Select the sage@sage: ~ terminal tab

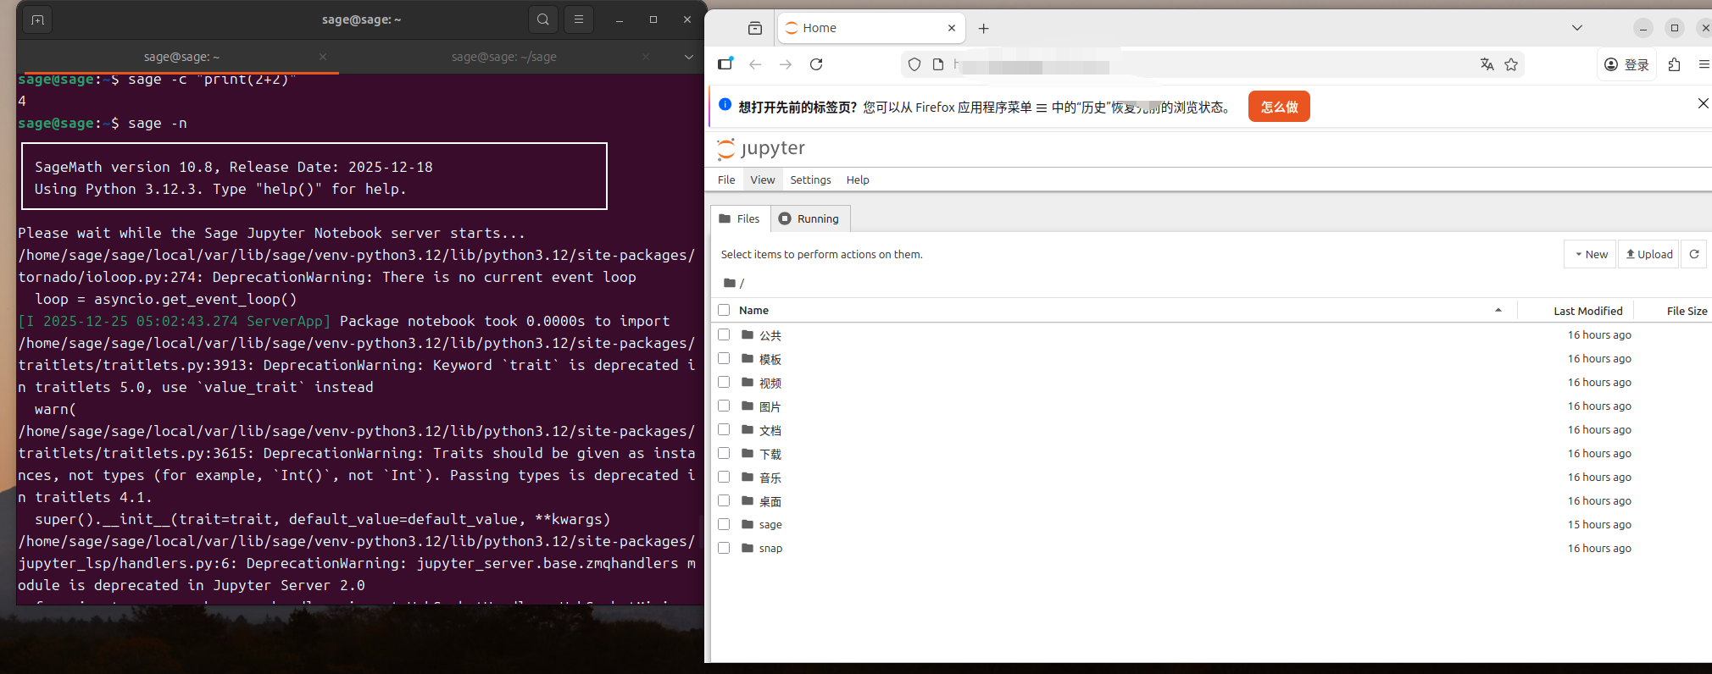(x=181, y=57)
